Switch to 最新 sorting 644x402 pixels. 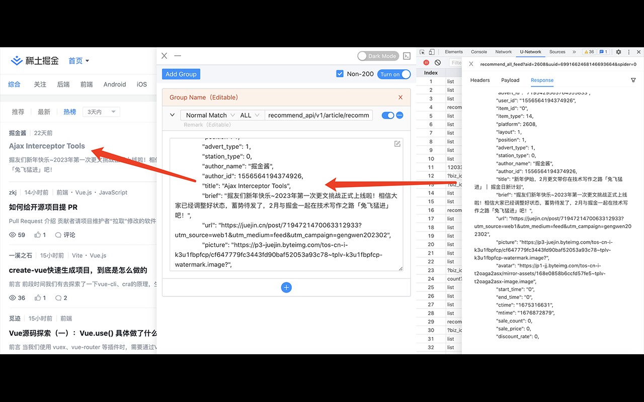[x=44, y=112]
